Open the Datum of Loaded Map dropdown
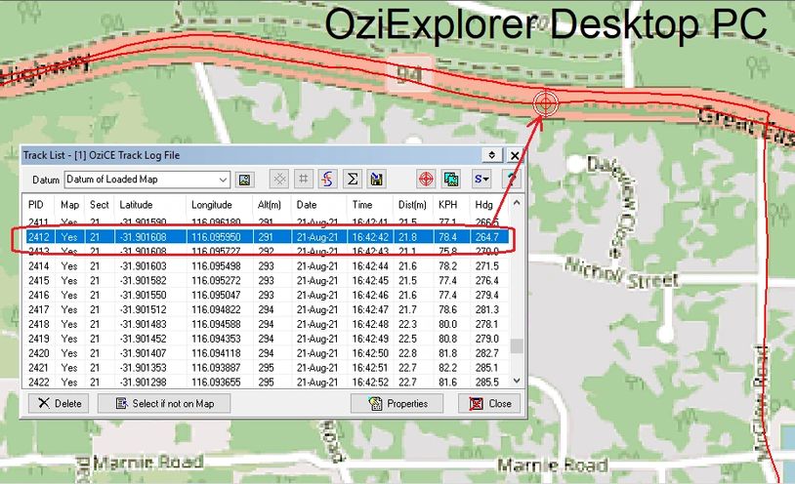Viewport: 795px width, 484px height. pos(147,180)
